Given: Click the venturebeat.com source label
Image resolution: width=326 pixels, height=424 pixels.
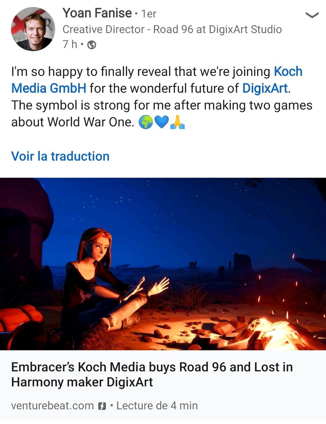Looking at the screenshot, I should coord(53,405).
